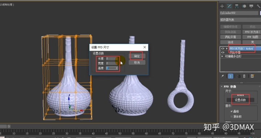Viewport: 261px width, 138px height.
Task: Apply the 法线 modifier button
Action: [231, 42]
